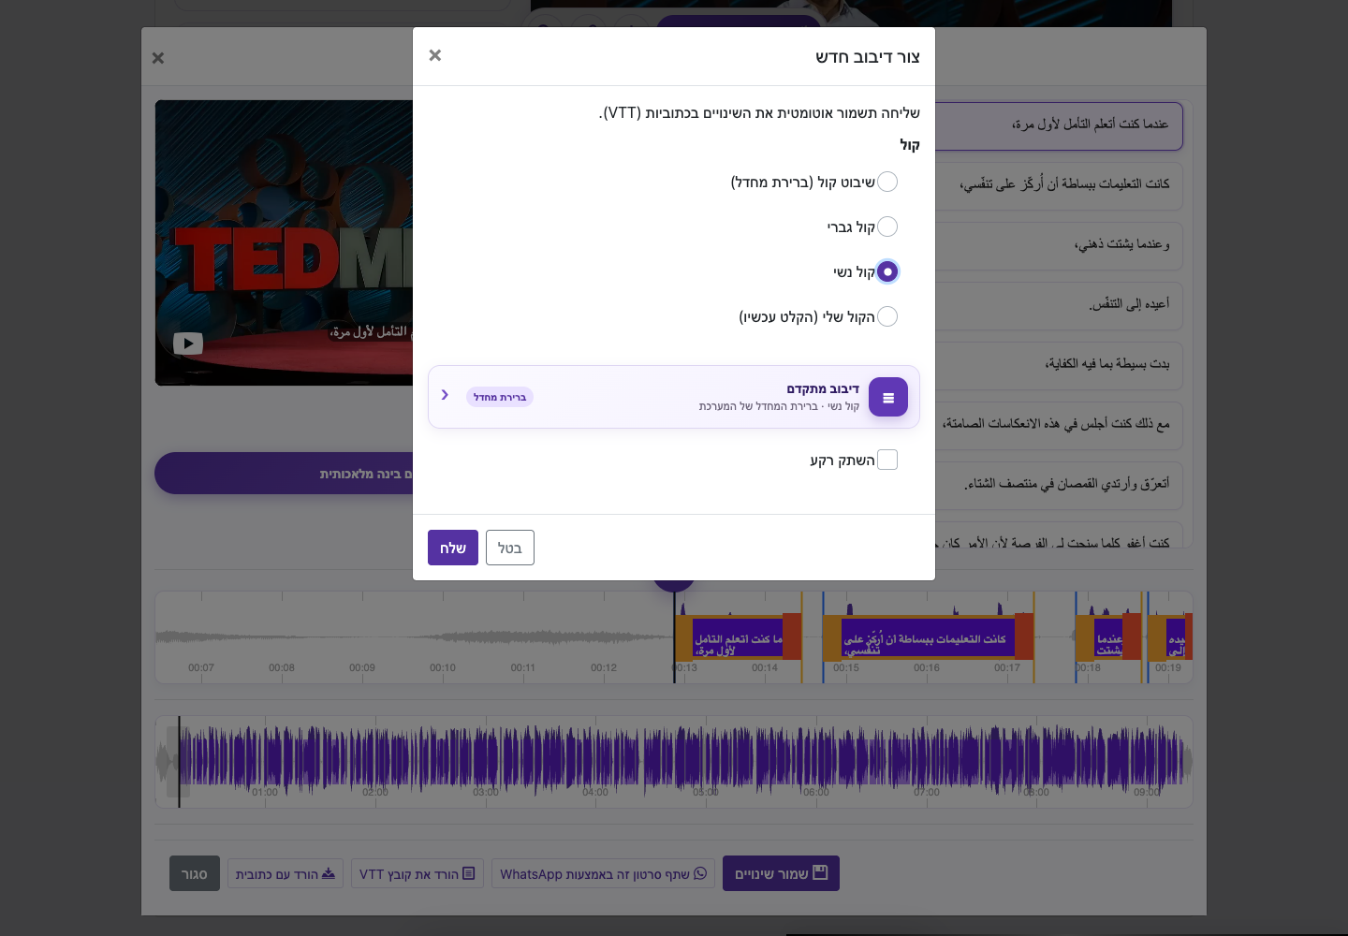
Task: Expand the דיבוב מתקדם section chevron
Action: [x=445, y=395]
